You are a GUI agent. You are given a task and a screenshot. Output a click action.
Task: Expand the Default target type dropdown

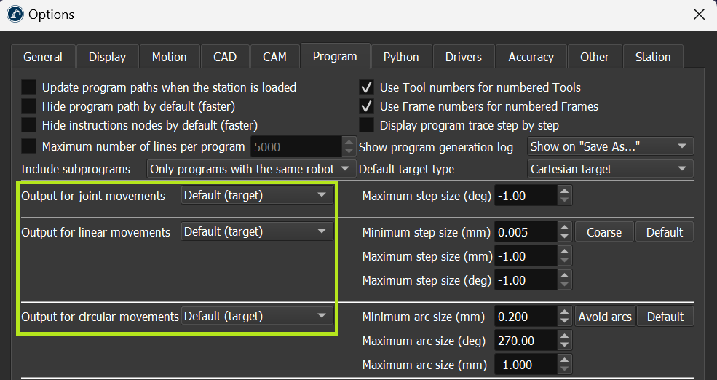click(x=610, y=169)
